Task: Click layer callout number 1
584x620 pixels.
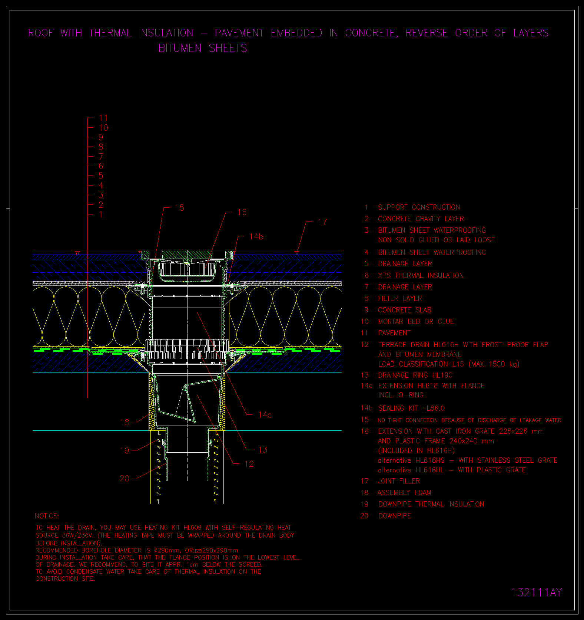Action: (101, 214)
